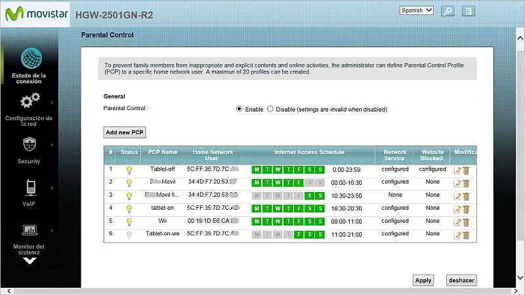Click the logout icon in header
This screenshot has height=295, width=525.
469,11
